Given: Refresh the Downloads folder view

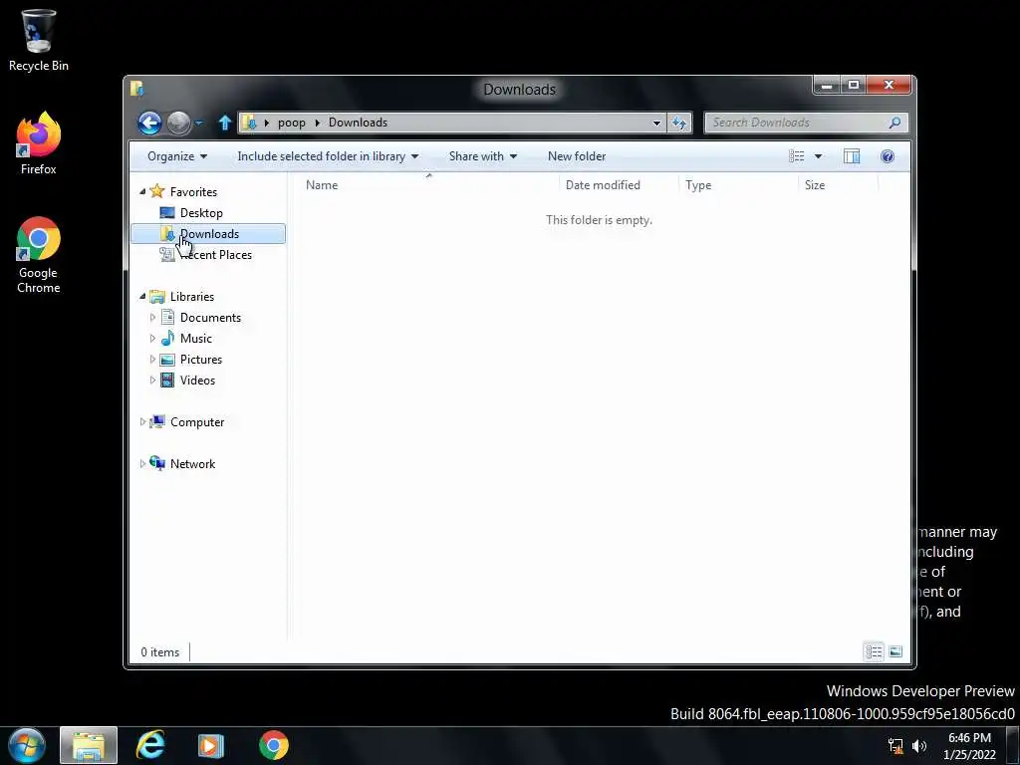Looking at the screenshot, I should click(x=679, y=123).
